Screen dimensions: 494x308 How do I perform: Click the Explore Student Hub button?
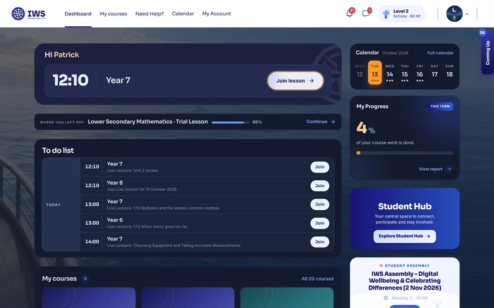point(405,236)
